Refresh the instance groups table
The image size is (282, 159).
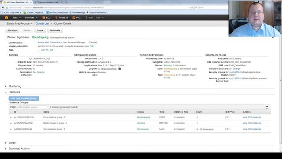click(x=267, y=107)
